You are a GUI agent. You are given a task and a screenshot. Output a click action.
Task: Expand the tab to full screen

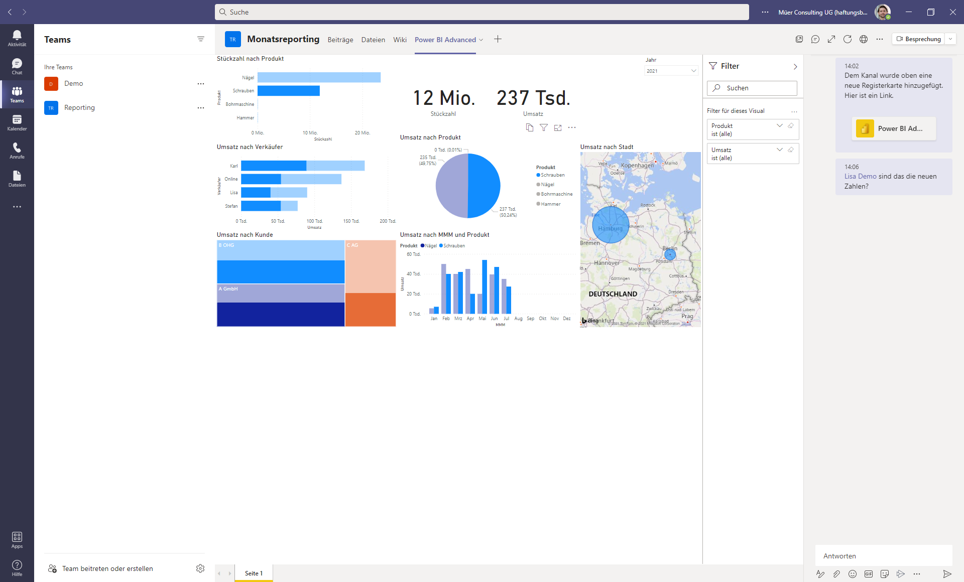(831, 39)
